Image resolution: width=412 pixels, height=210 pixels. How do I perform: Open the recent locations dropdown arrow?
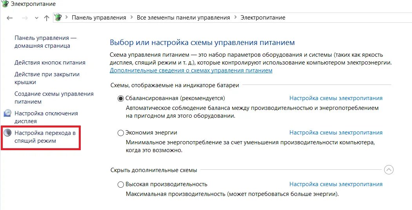[x=36, y=18]
